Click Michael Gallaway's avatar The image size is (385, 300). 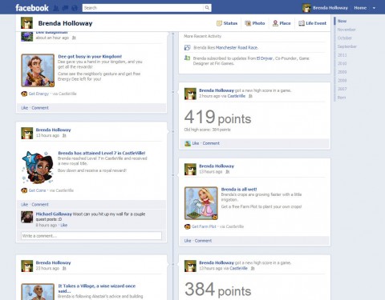27,217
